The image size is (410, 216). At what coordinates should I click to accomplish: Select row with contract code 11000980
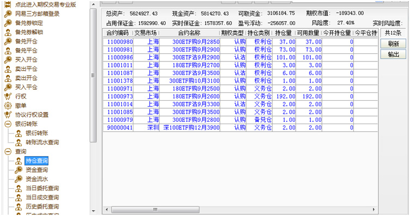(x=240, y=42)
